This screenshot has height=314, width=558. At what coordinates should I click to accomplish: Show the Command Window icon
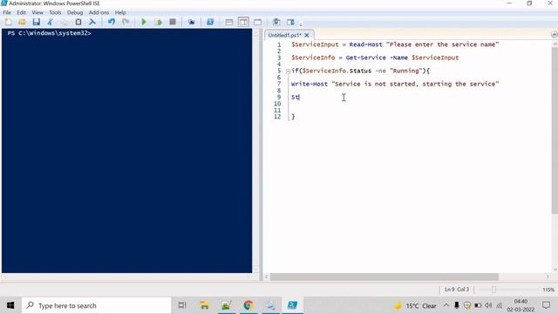click(276, 22)
